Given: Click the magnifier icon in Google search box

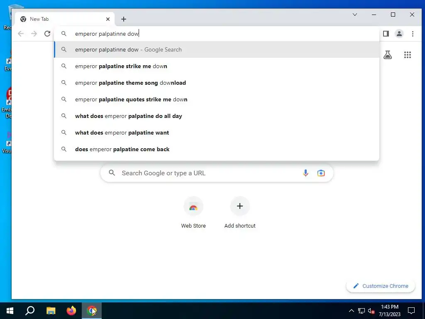Looking at the screenshot, I should tap(112, 173).
